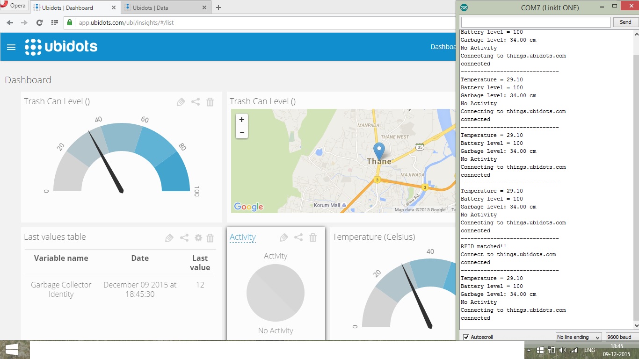Open the Ubidots hamburger menu
The height and width of the screenshot is (359, 639).
point(11,47)
